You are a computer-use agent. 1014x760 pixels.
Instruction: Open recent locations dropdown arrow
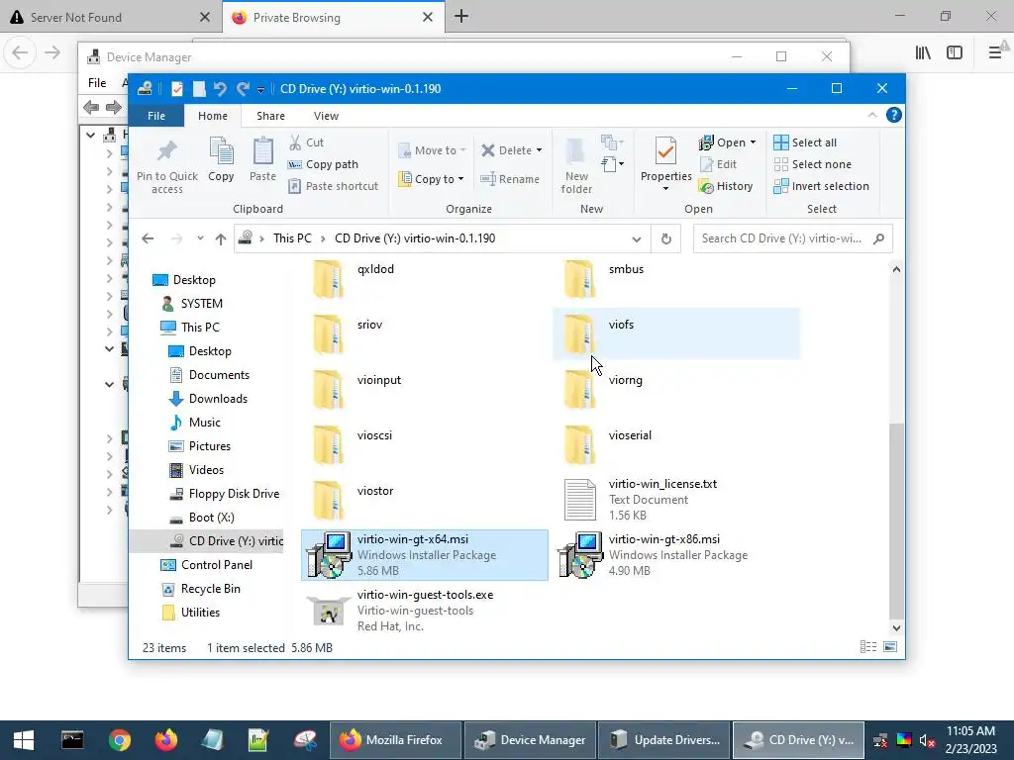(x=200, y=238)
